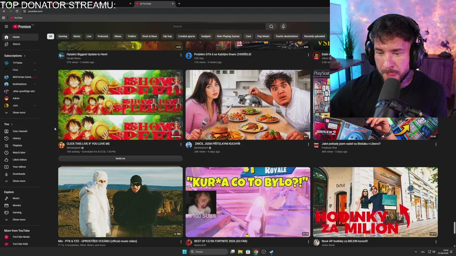Open YouTube Music from the sidebar
The height and width of the screenshot is (256, 456).
[20, 237]
